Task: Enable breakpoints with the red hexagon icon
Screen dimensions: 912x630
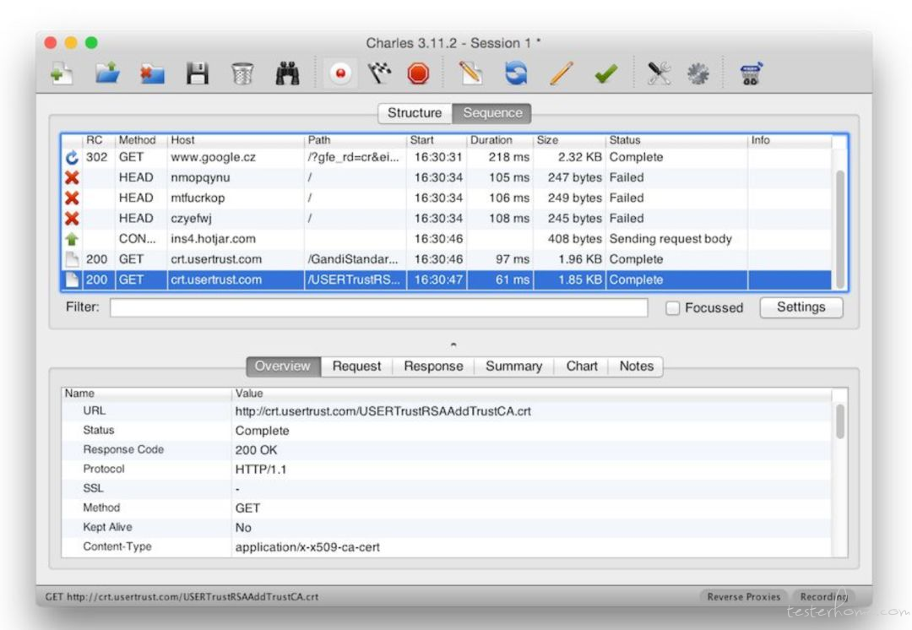Action: tap(418, 73)
